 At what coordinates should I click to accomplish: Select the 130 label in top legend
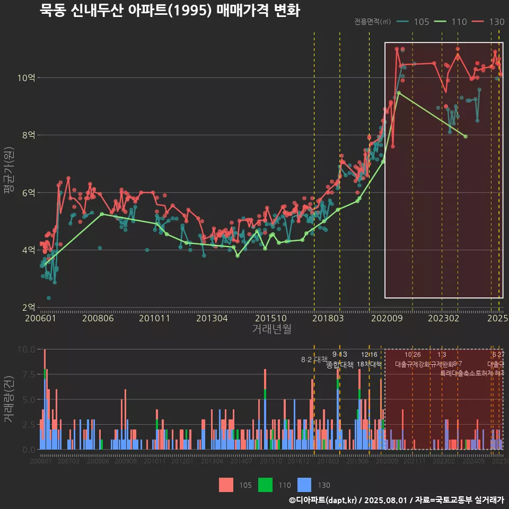[x=497, y=22]
